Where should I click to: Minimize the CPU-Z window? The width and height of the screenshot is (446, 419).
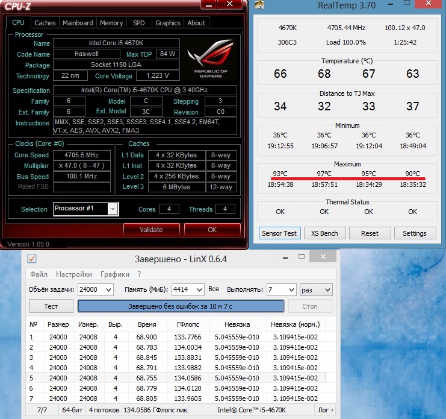[x=209, y=4]
